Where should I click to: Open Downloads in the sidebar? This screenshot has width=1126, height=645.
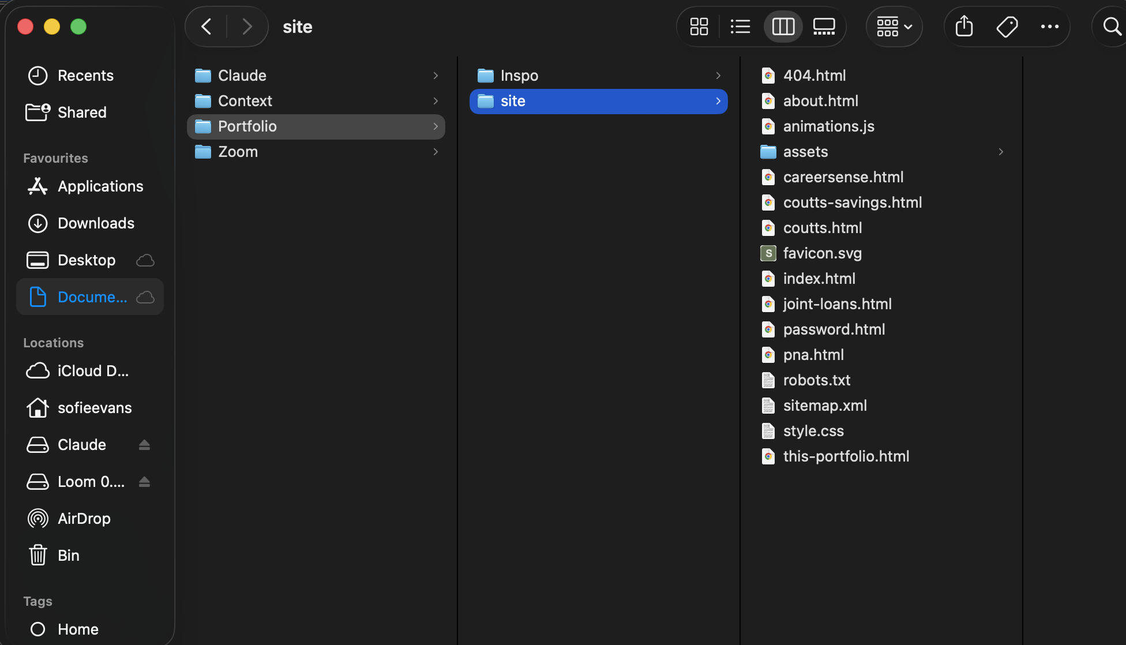pyautogui.click(x=90, y=223)
